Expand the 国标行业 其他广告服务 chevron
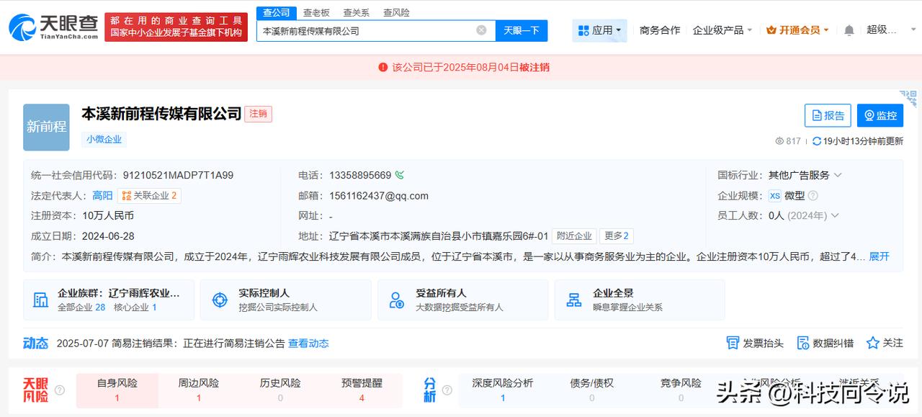The width and height of the screenshot is (922, 417). (838, 175)
